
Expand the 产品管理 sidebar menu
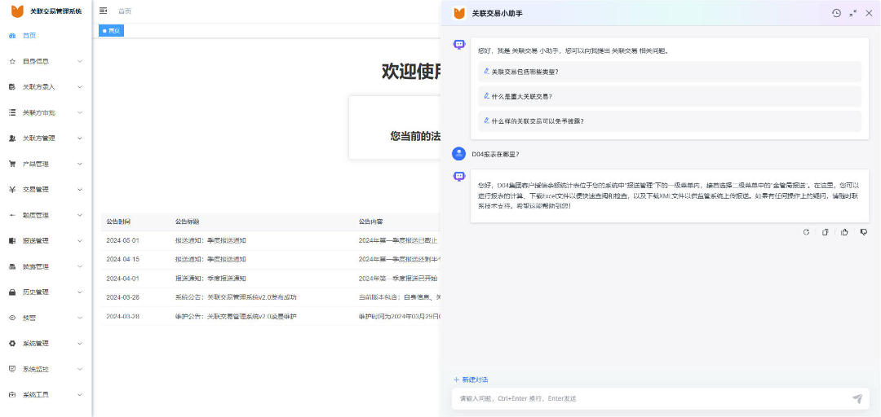(x=46, y=164)
